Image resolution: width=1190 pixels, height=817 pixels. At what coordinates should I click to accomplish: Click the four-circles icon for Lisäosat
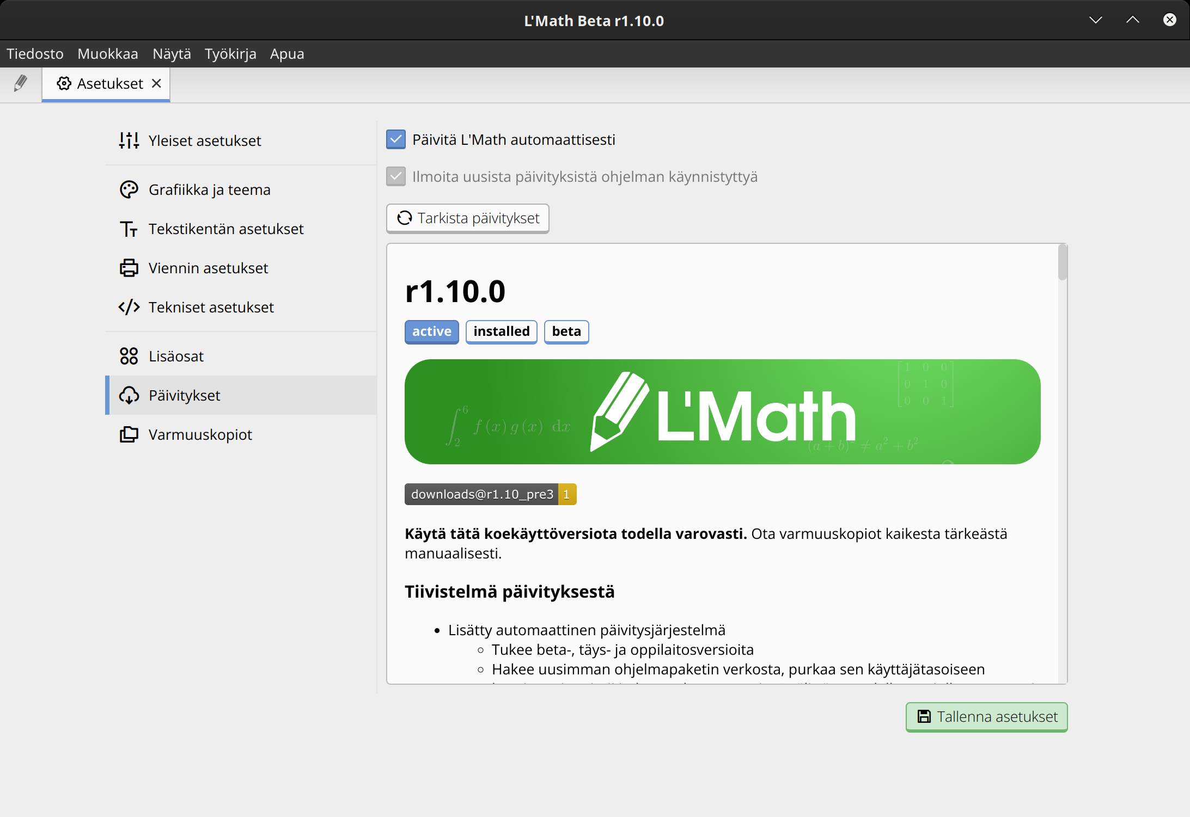click(x=129, y=356)
